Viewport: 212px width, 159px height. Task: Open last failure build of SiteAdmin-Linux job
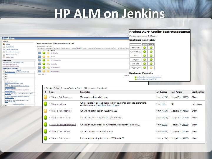(185, 125)
